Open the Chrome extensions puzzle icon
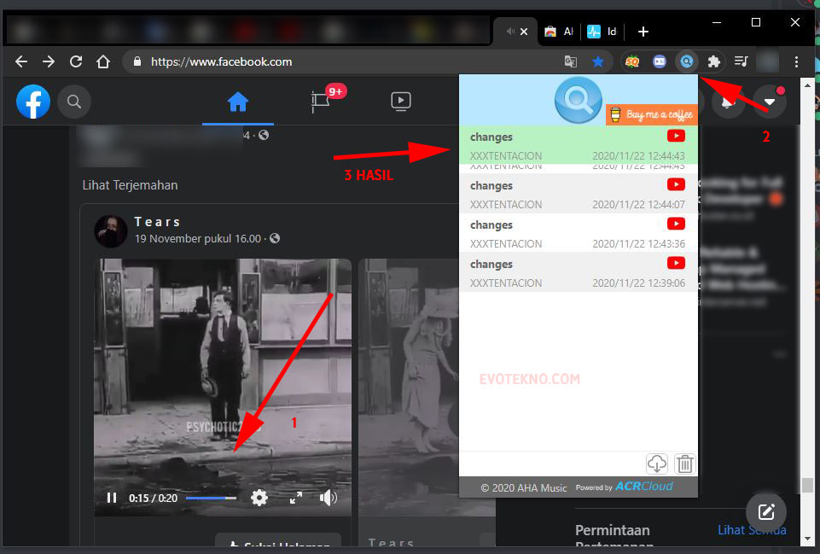Image resolution: width=820 pixels, height=554 pixels. 714,61
